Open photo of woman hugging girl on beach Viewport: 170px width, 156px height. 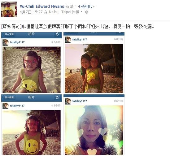94,68
